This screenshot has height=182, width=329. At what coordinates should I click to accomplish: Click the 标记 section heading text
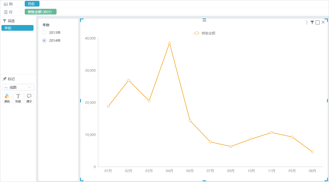pyautogui.click(x=11, y=79)
